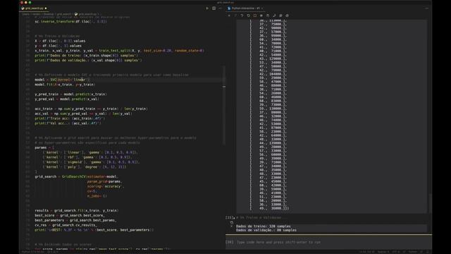The width and height of the screenshot is (451, 254).
Task: Save interactive session with the save icon
Action: coord(268,16)
